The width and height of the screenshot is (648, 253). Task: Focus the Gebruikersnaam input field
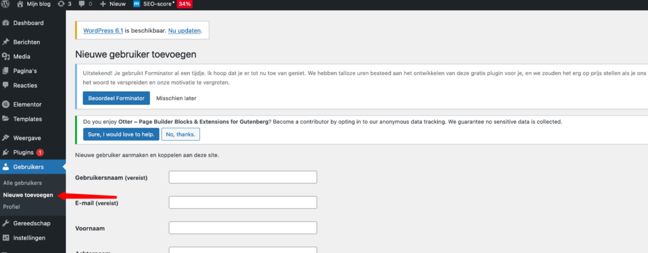(x=242, y=177)
